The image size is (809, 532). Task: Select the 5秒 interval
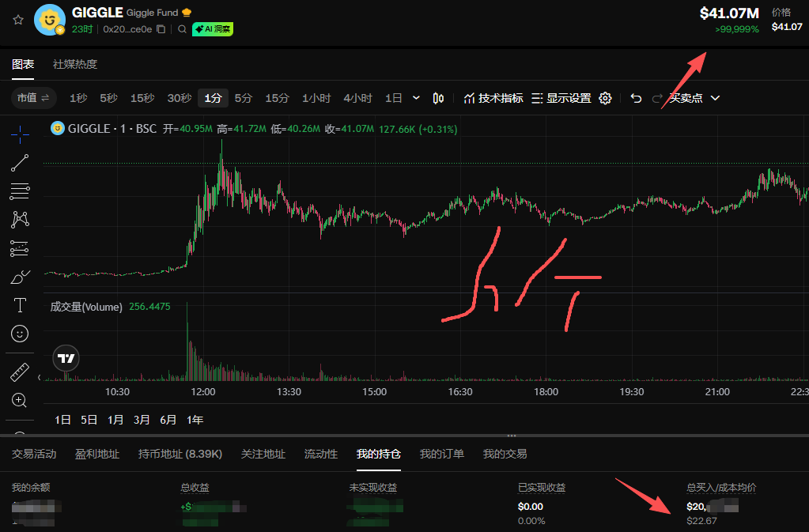click(x=108, y=98)
